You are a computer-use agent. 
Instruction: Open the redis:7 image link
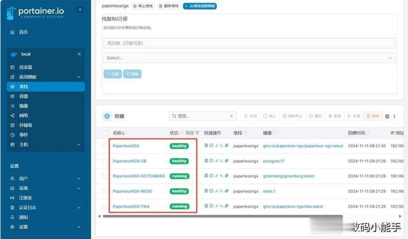(x=269, y=191)
